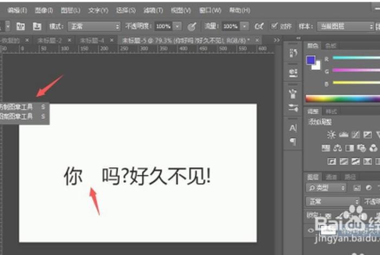Add a Color Balance adjustment

tap(337, 148)
